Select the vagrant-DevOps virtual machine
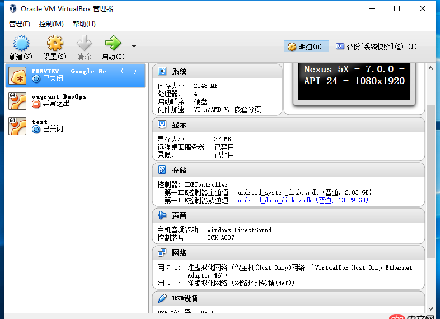Image resolution: width=440 pixels, height=319 pixels. 59,100
